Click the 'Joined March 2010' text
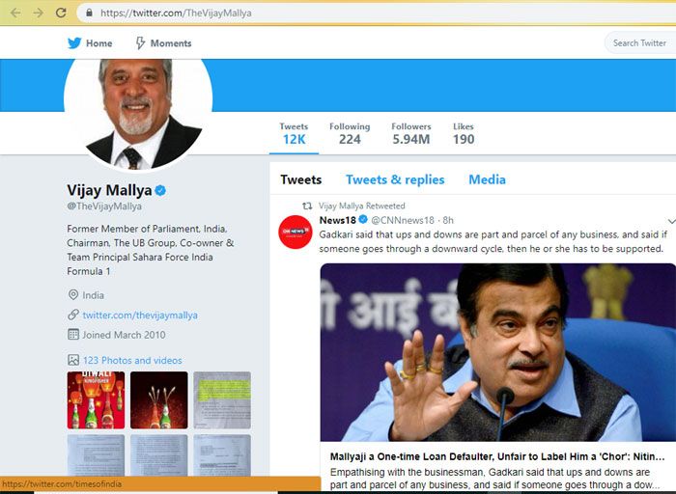Viewport: 676px width, 494px height. [125, 335]
